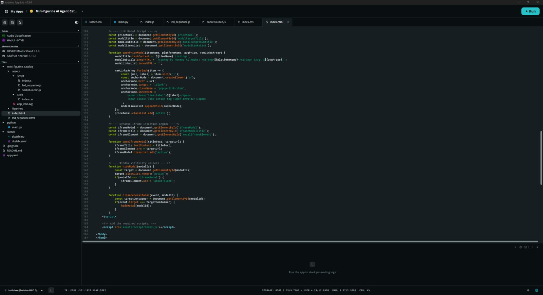Open the notifications bell icon

[528, 290]
